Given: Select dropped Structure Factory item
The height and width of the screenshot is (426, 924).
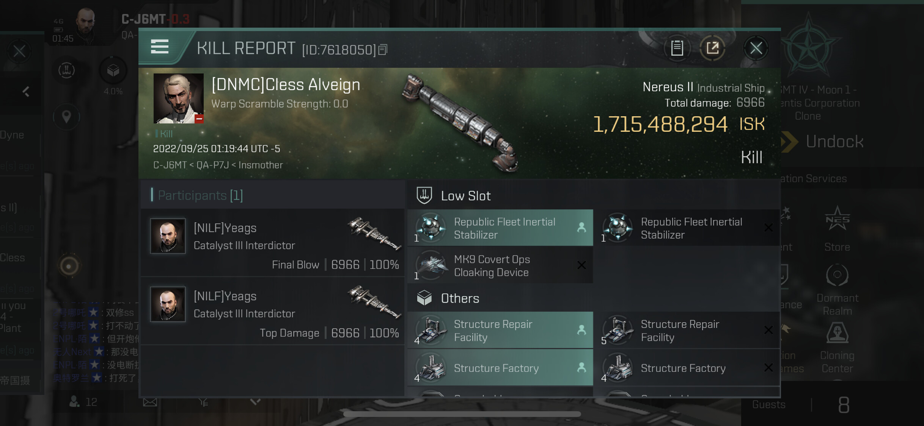Looking at the screenshot, I should (x=500, y=368).
